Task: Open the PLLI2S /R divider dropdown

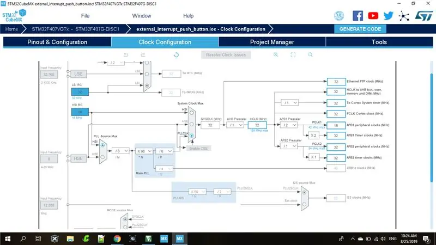Action: 222,192
